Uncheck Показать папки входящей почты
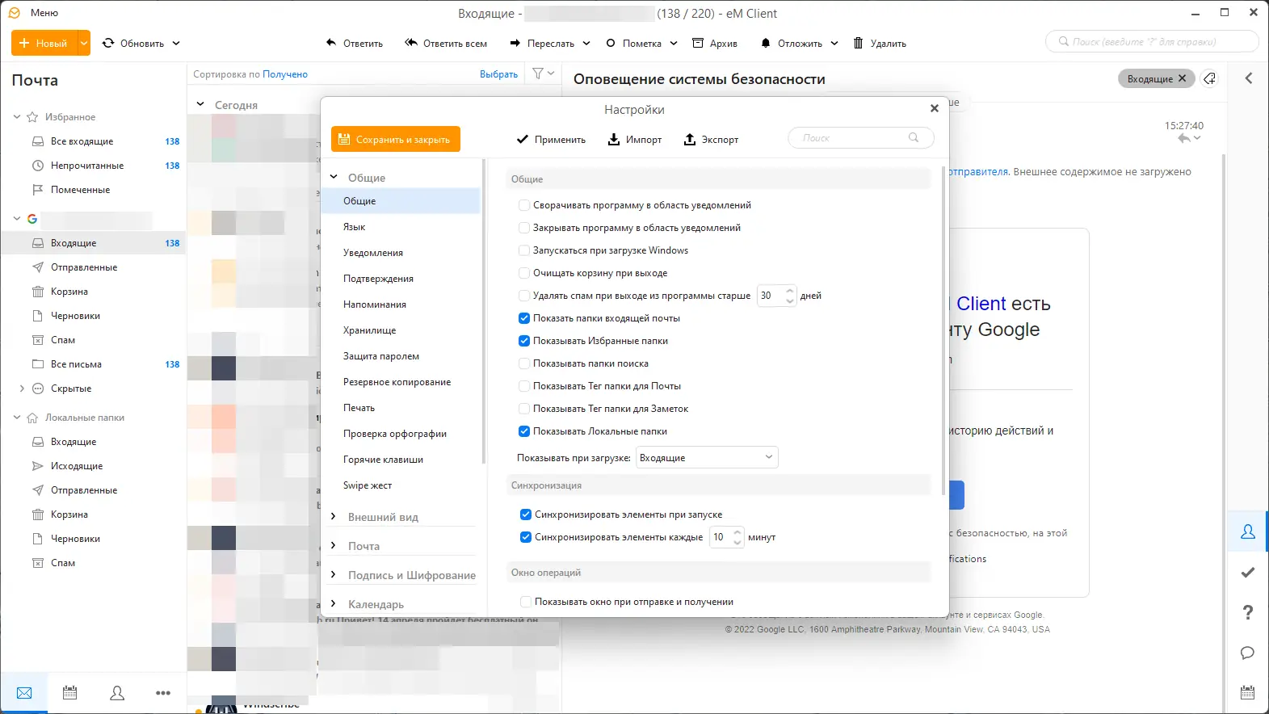The image size is (1269, 714). (524, 318)
